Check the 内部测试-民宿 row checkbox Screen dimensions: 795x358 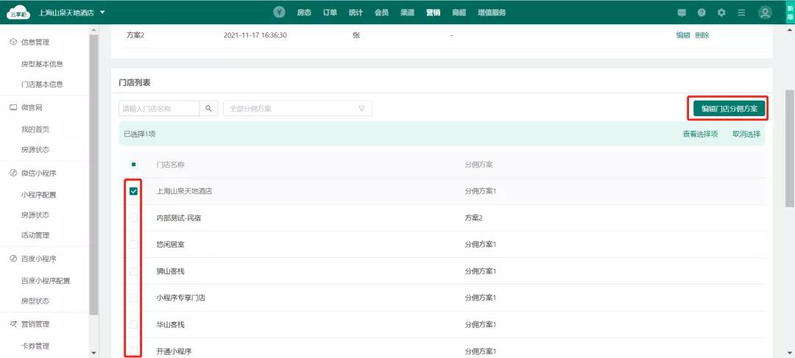[133, 218]
